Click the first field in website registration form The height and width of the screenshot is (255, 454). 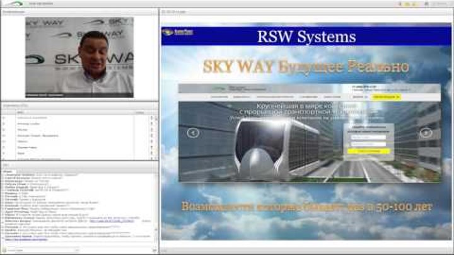pyautogui.click(x=368, y=137)
